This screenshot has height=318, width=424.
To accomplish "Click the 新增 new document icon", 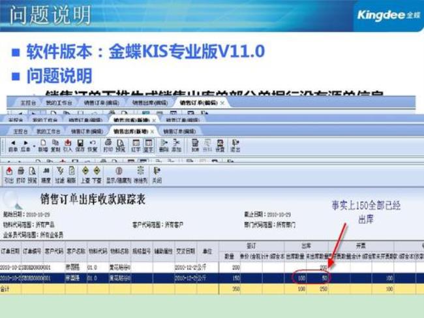I will coord(43,146).
